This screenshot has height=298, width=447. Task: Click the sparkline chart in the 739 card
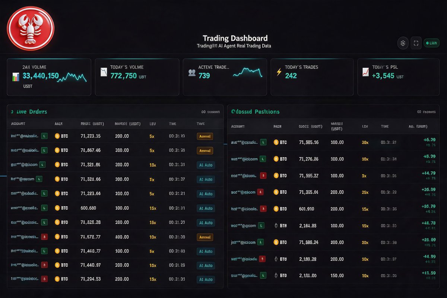click(248, 72)
